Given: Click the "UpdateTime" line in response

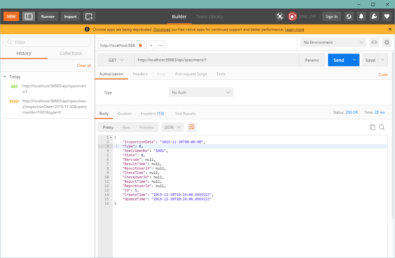Looking at the screenshot, I should point(167,199).
